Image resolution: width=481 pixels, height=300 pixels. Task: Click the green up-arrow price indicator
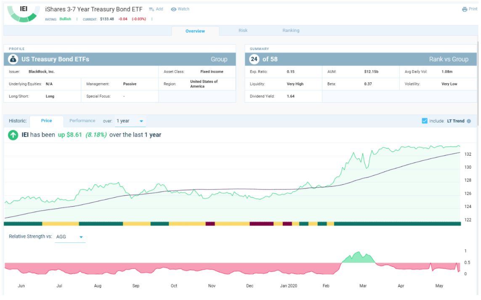[x=12, y=135]
